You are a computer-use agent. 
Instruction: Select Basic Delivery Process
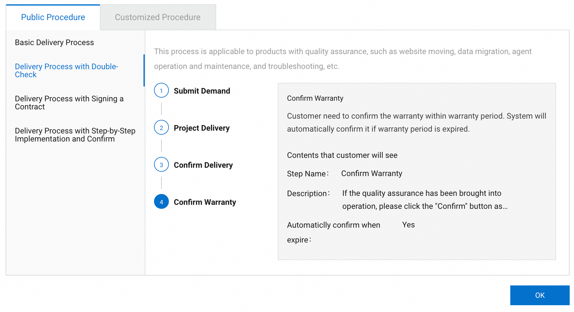[54, 42]
